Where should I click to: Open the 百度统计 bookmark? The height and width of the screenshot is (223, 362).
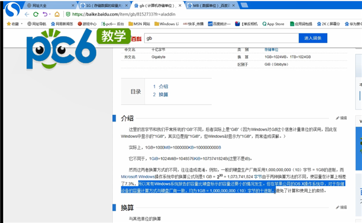(x=220, y=24)
